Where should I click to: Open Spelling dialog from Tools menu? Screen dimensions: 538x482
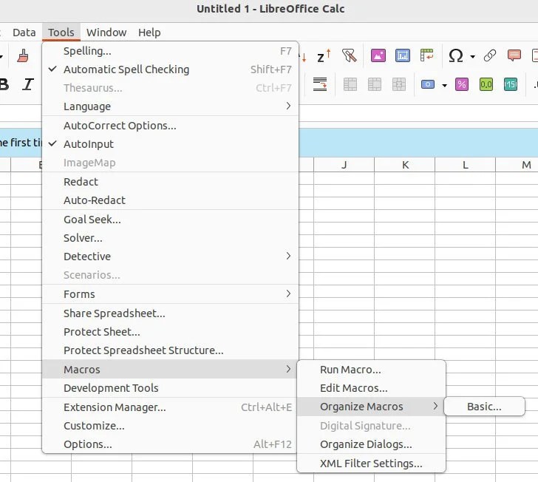(x=170, y=51)
